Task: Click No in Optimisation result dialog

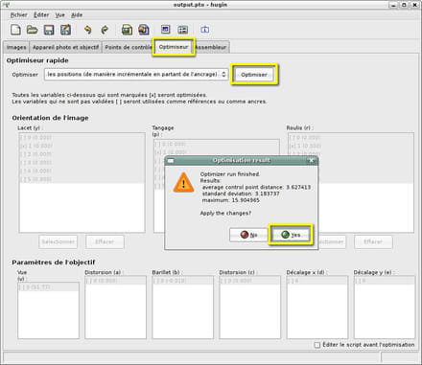Action: (248, 235)
